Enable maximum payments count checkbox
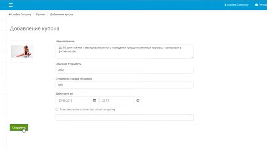Viewport: 267px width, 150px height. (57, 109)
